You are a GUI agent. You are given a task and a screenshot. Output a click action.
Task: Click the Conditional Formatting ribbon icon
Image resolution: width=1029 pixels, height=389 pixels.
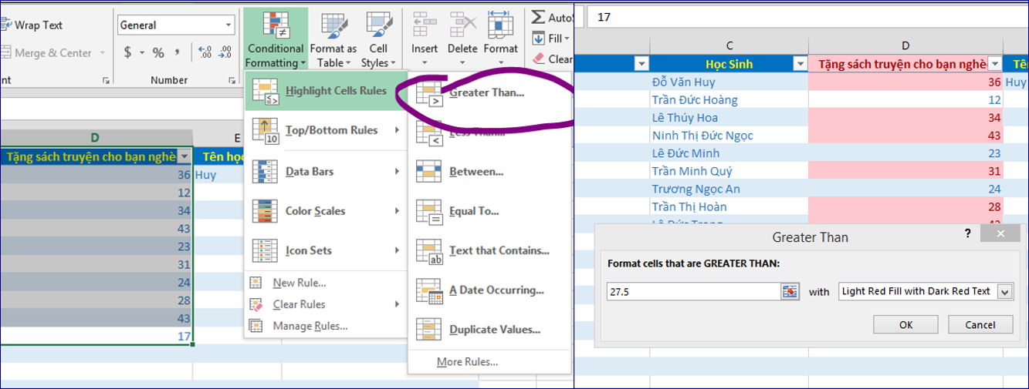(x=276, y=26)
